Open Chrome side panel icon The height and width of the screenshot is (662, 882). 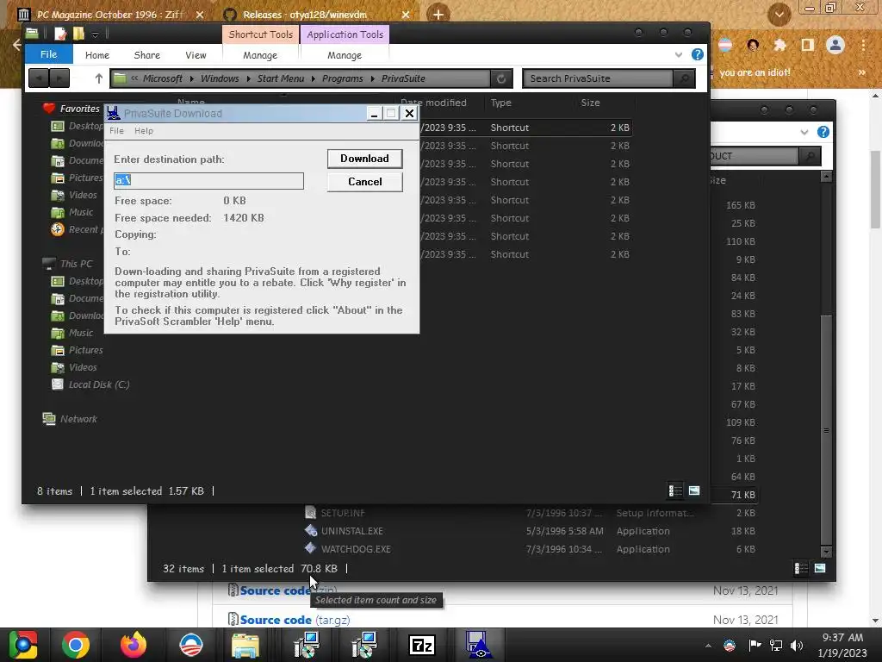[807, 45]
